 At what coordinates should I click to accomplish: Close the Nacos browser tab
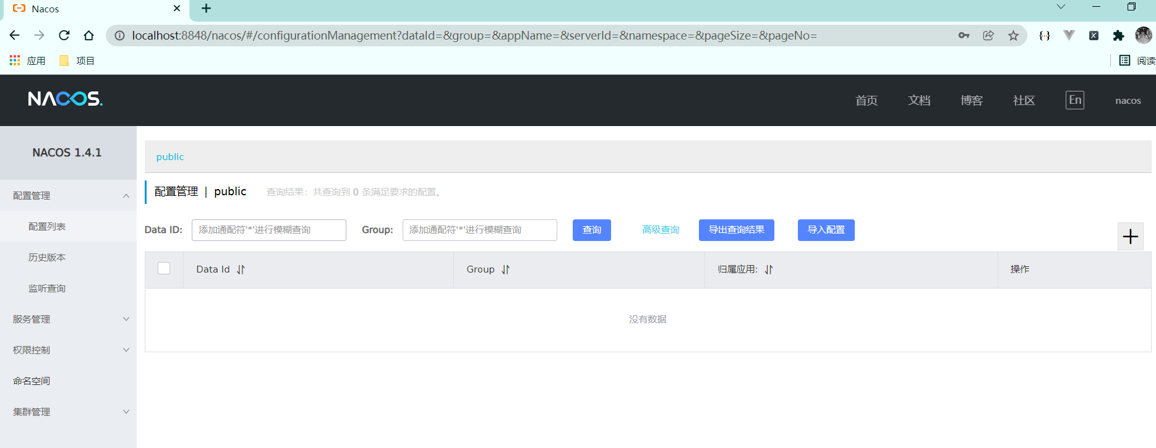click(177, 9)
